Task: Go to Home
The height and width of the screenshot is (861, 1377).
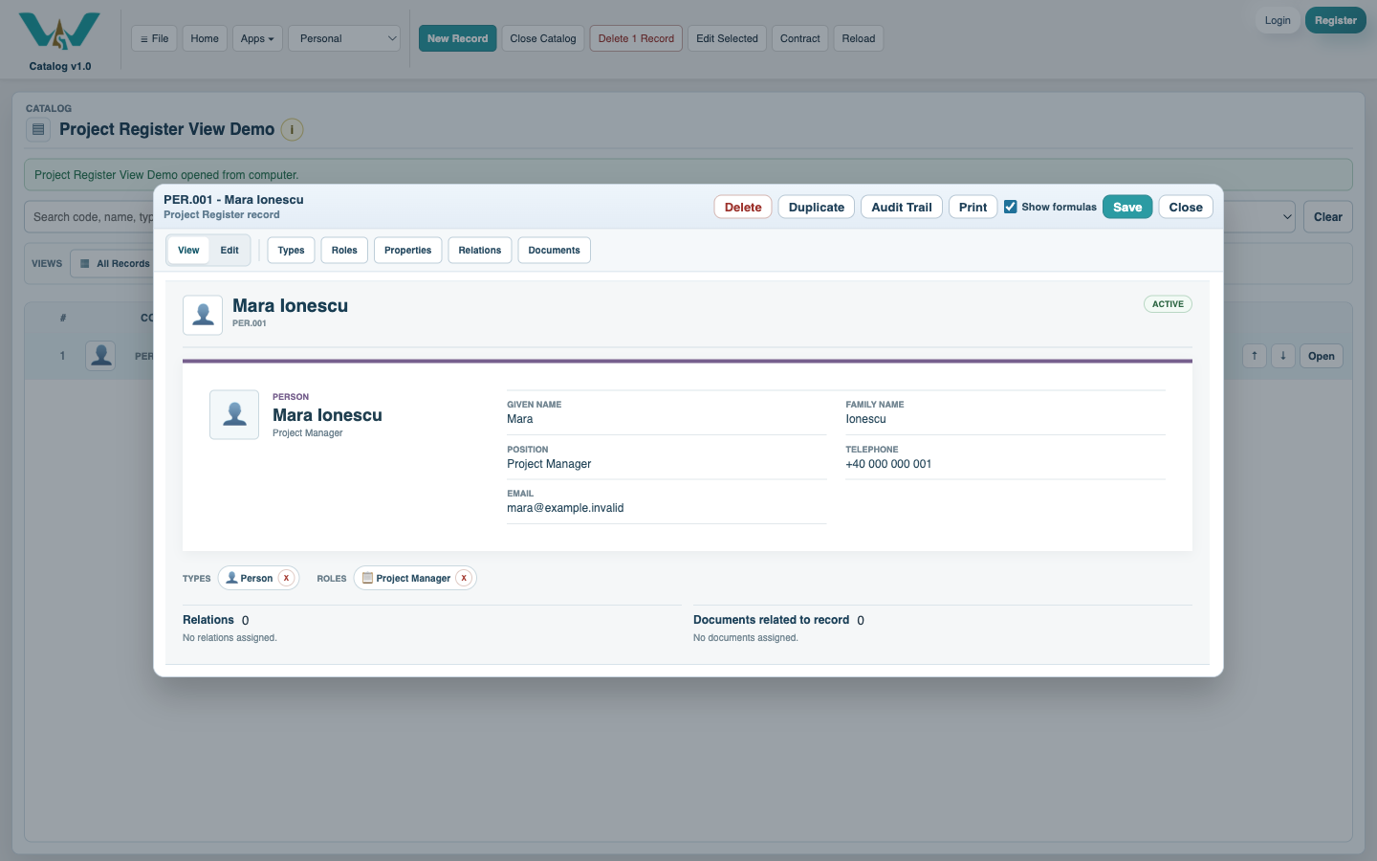Action: click(x=205, y=38)
